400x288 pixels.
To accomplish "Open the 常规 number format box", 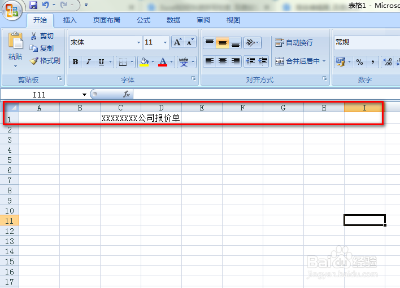I will click(x=367, y=42).
